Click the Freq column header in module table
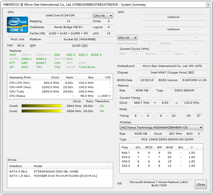The width and height of the screenshot is (213, 195). point(126,147)
